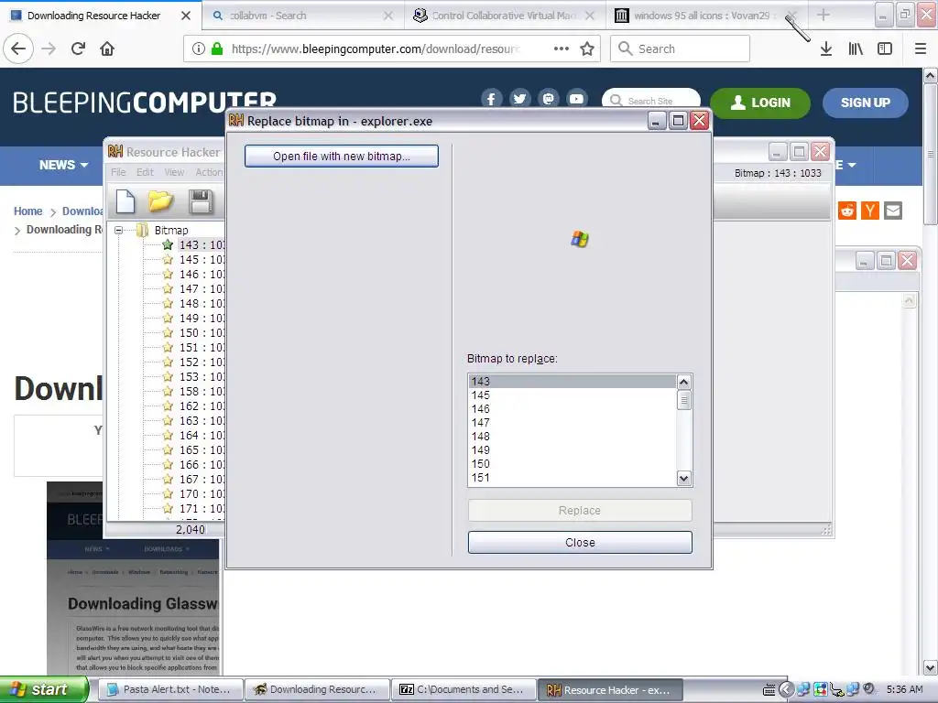Click bitmap list scroll down arrow
Screen dimensions: 938x703
[683, 478]
